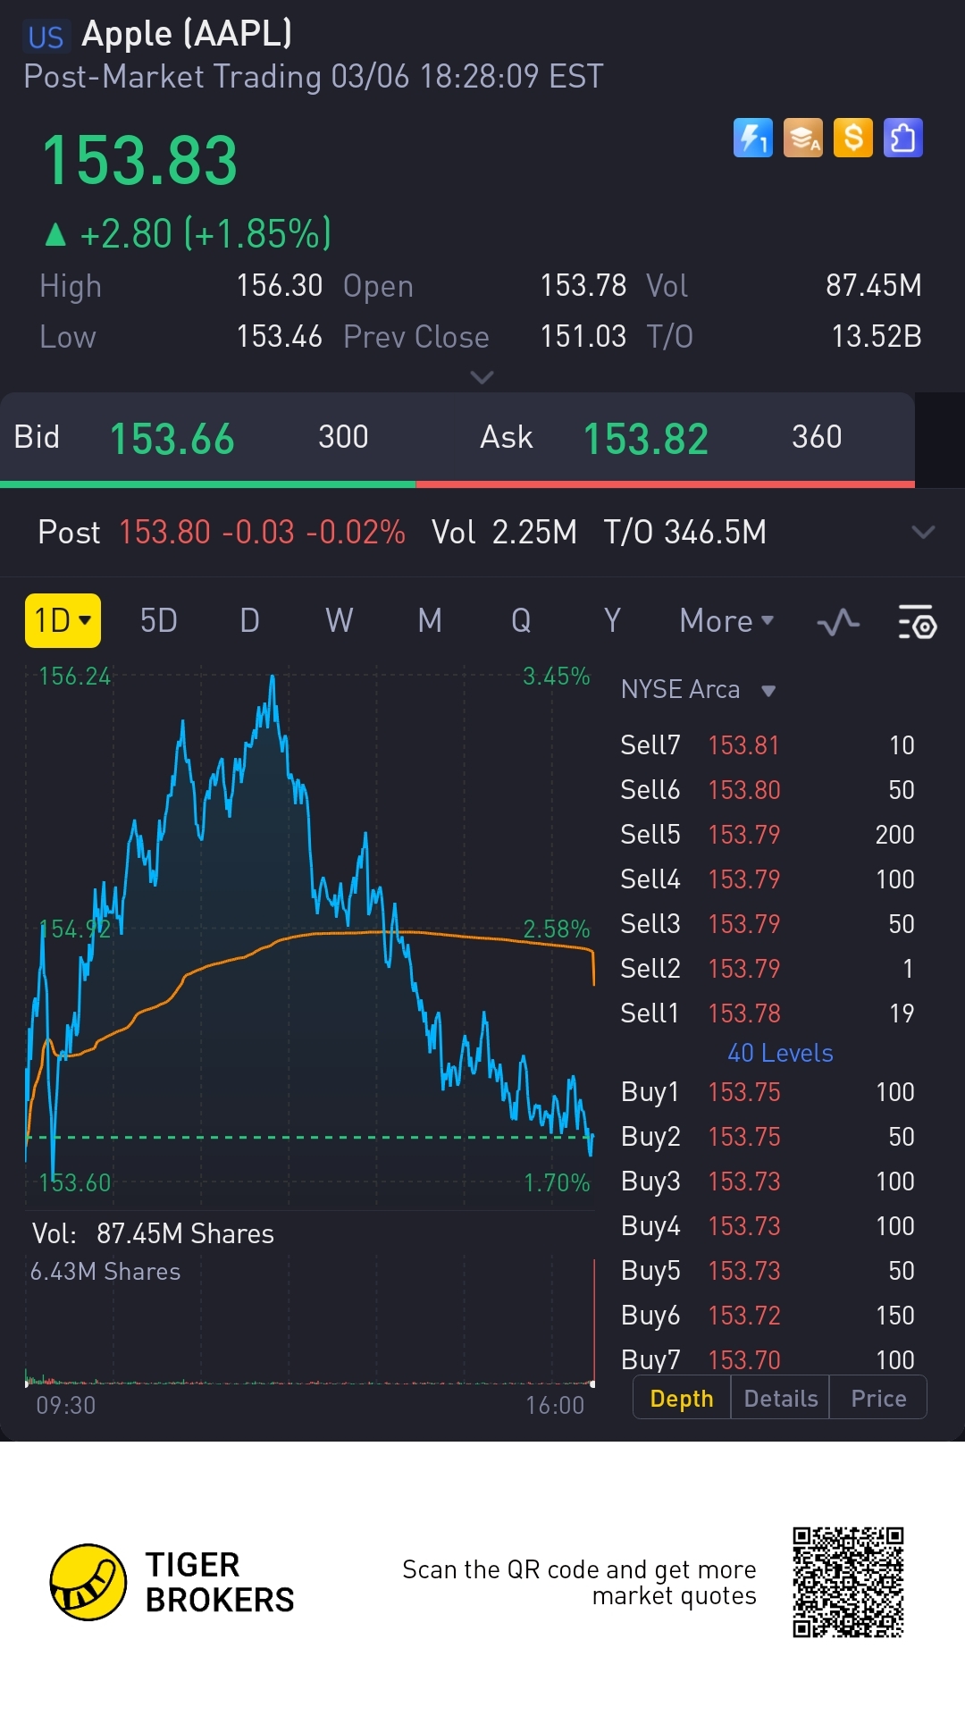Expand the quote details chevron below Prev Close

tap(482, 377)
